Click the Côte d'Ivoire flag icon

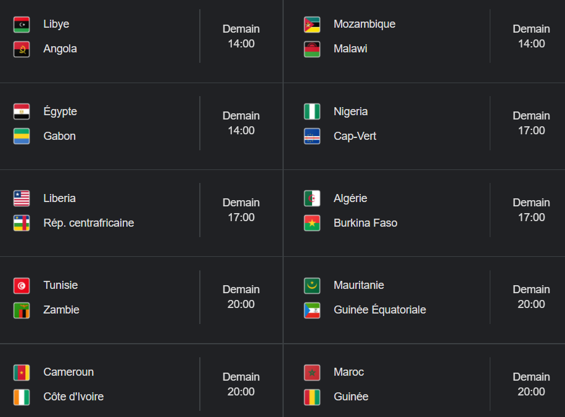22,397
